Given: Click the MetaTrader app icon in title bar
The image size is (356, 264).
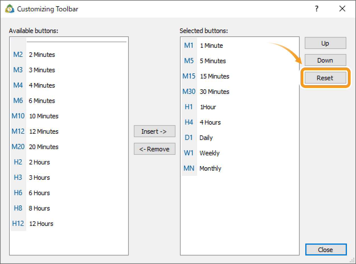Looking at the screenshot, I should tap(9, 9).
